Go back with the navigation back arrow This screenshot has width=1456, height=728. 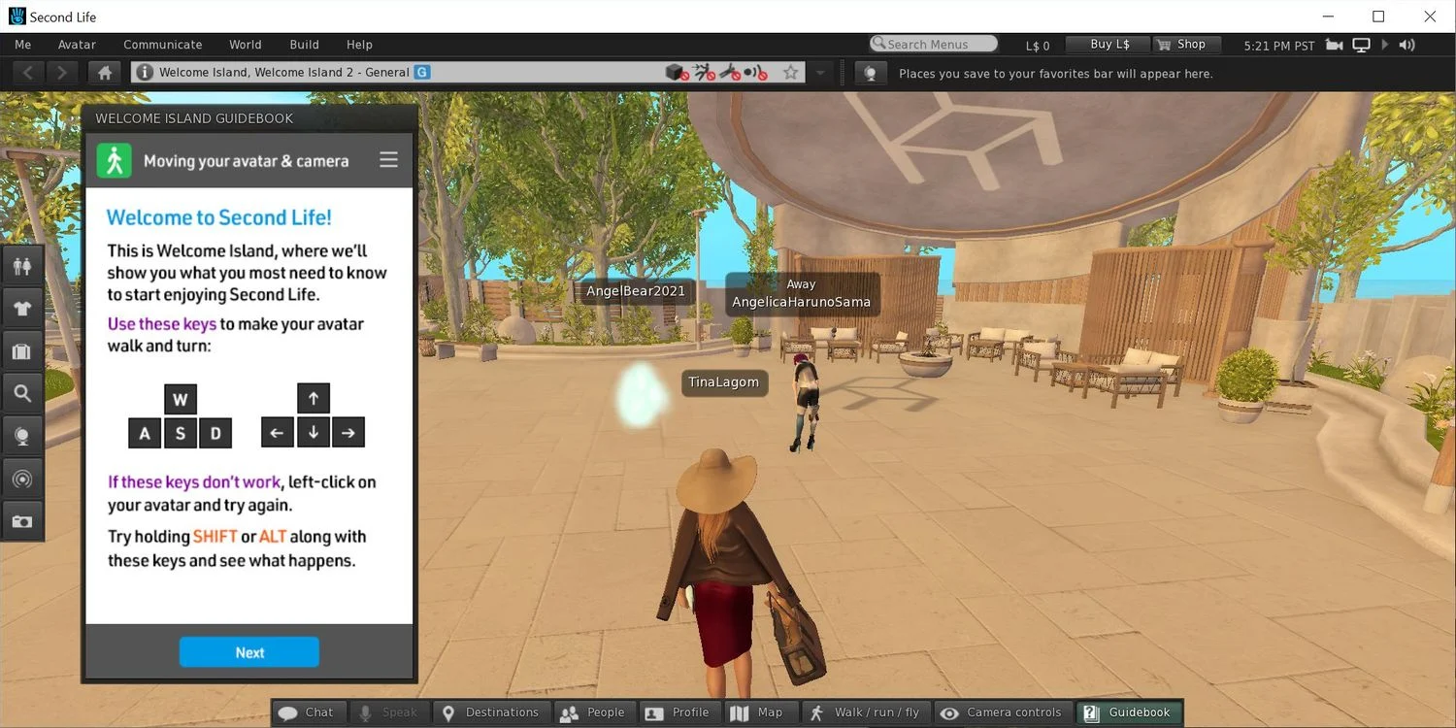28,73
